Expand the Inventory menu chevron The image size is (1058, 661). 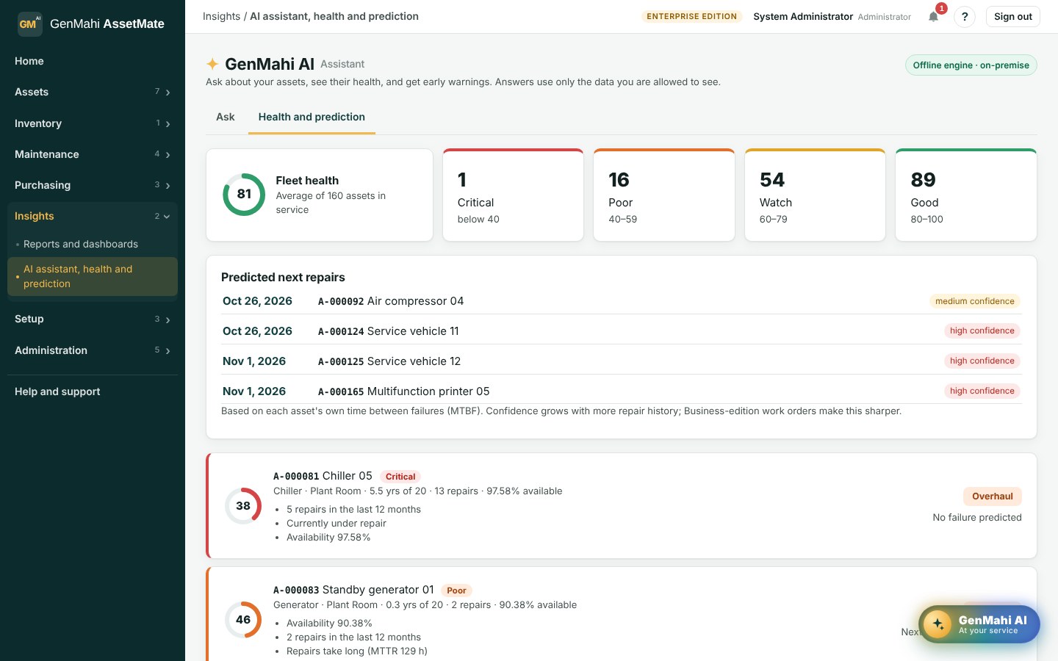(x=168, y=124)
